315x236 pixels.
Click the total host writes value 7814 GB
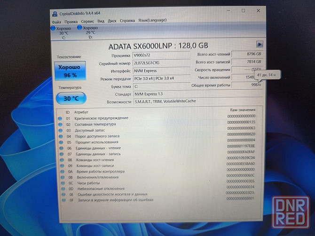247,62
